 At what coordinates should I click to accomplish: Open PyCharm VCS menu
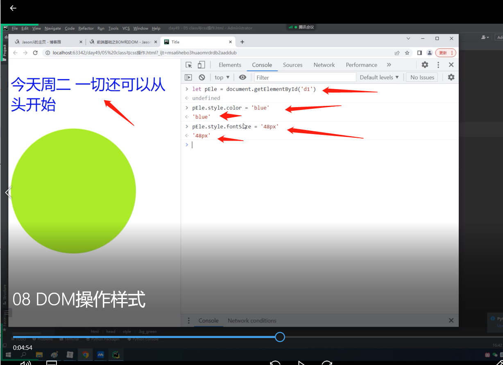pyautogui.click(x=126, y=28)
